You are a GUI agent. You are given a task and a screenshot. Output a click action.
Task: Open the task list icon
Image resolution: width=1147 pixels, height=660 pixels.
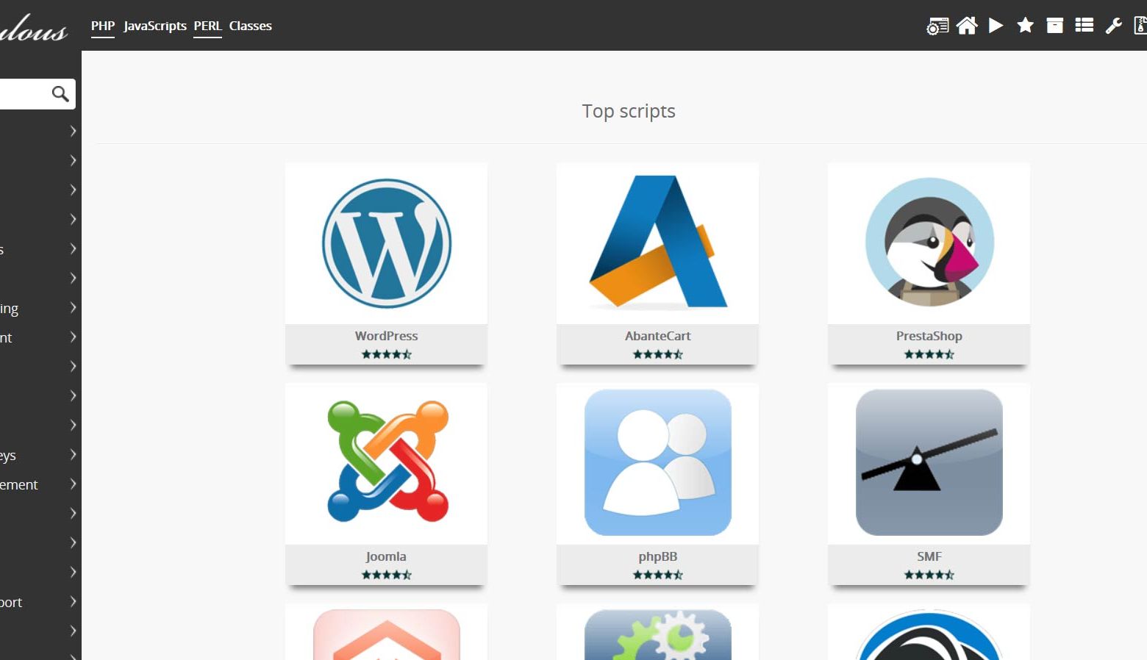[1085, 26]
